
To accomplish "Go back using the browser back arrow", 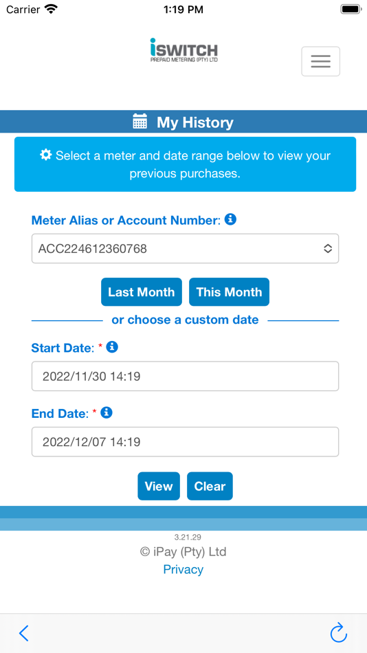I will [x=24, y=633].
